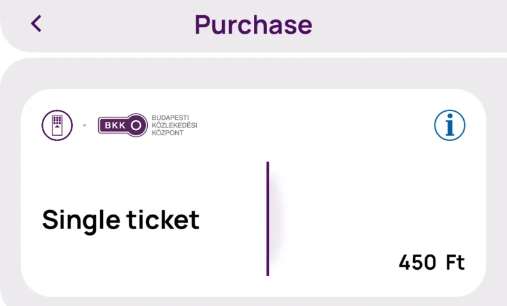
Task: Select the Single ticket label
Action: click(x=121, y=220)
